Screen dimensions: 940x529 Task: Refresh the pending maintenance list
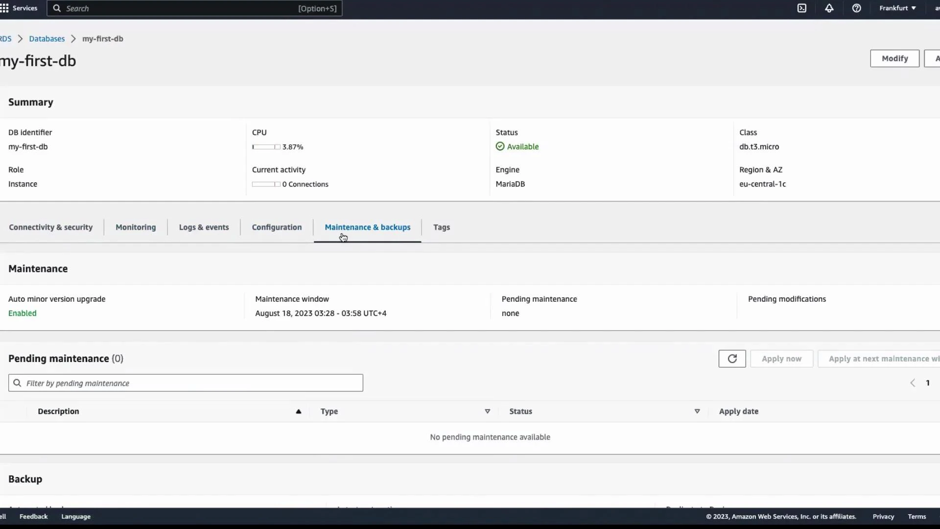[731, 359]
